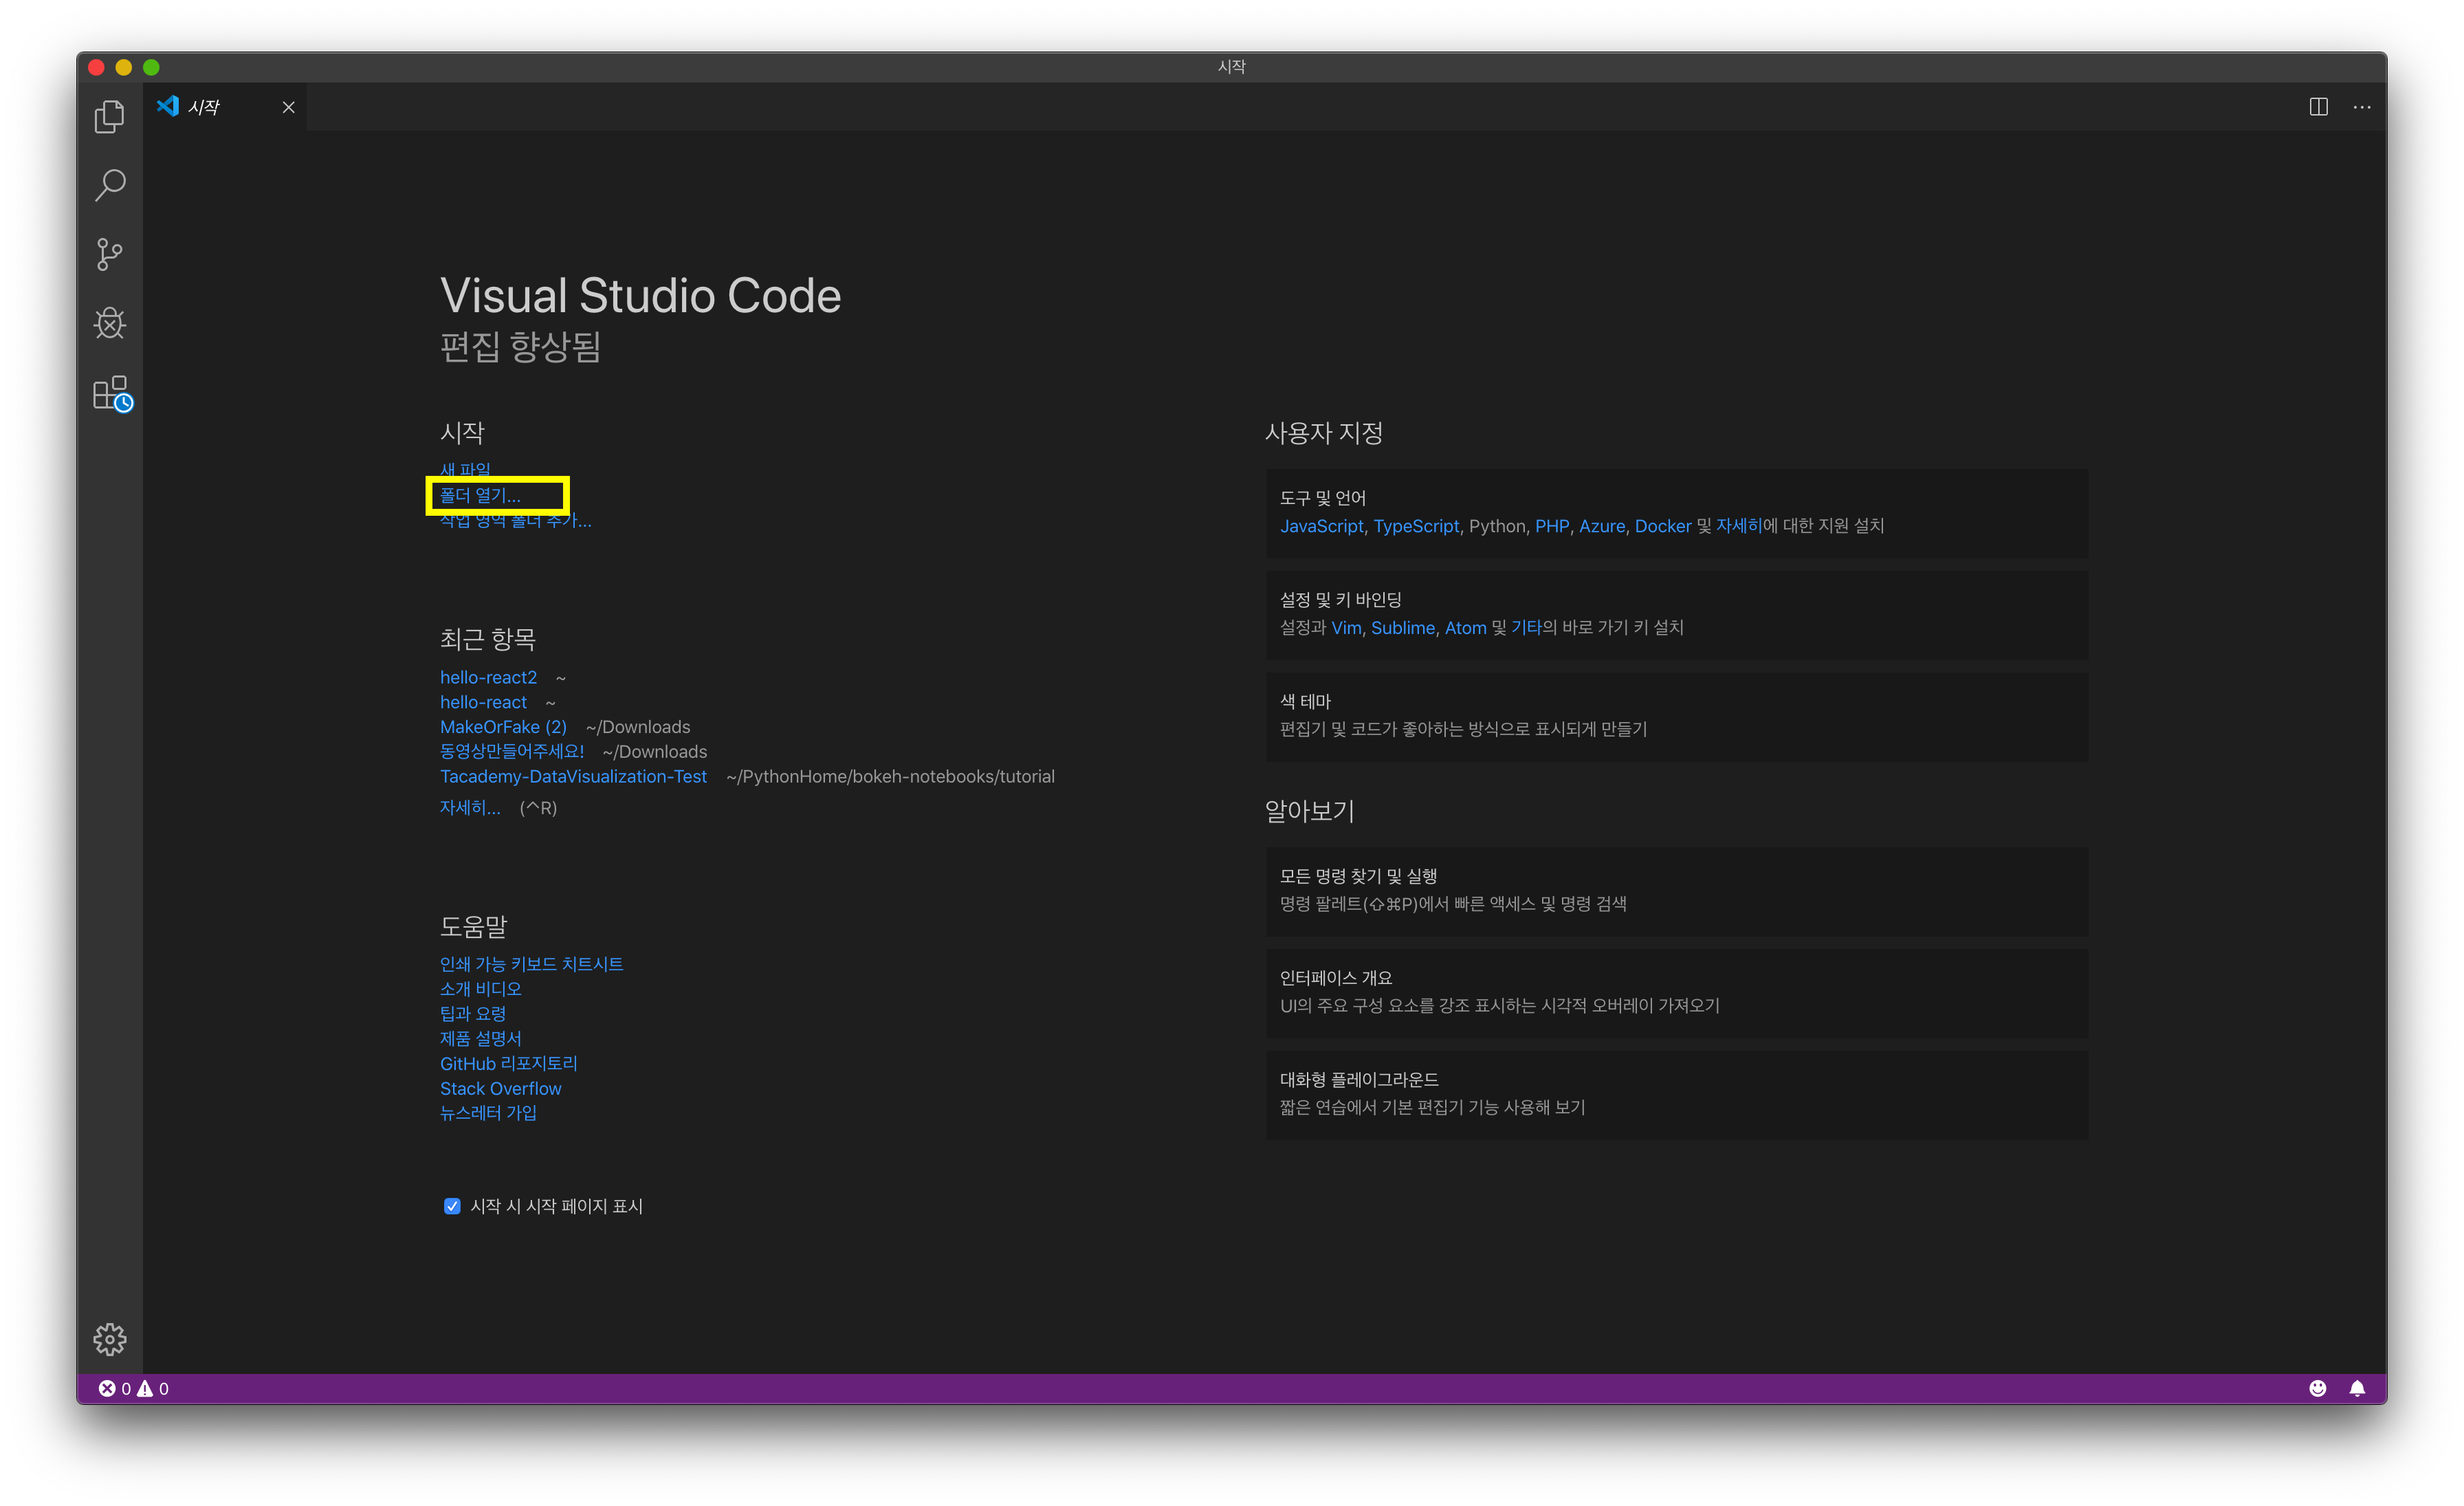
Task: Click the 설정 및 키 바인딩 card title
Action: 1340,600
